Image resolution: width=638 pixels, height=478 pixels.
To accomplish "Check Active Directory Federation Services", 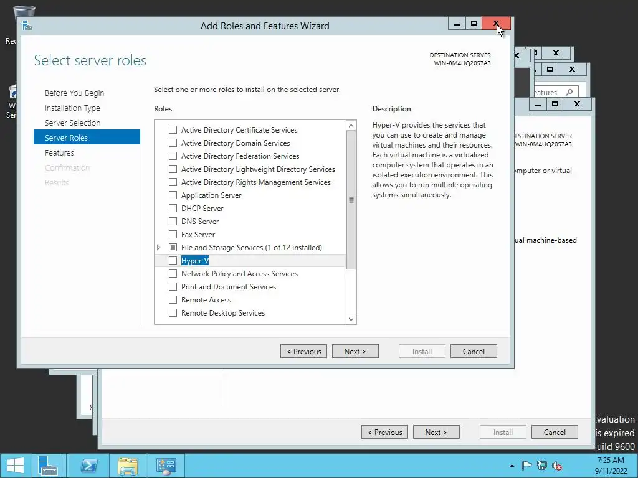I will coord(173,156).
